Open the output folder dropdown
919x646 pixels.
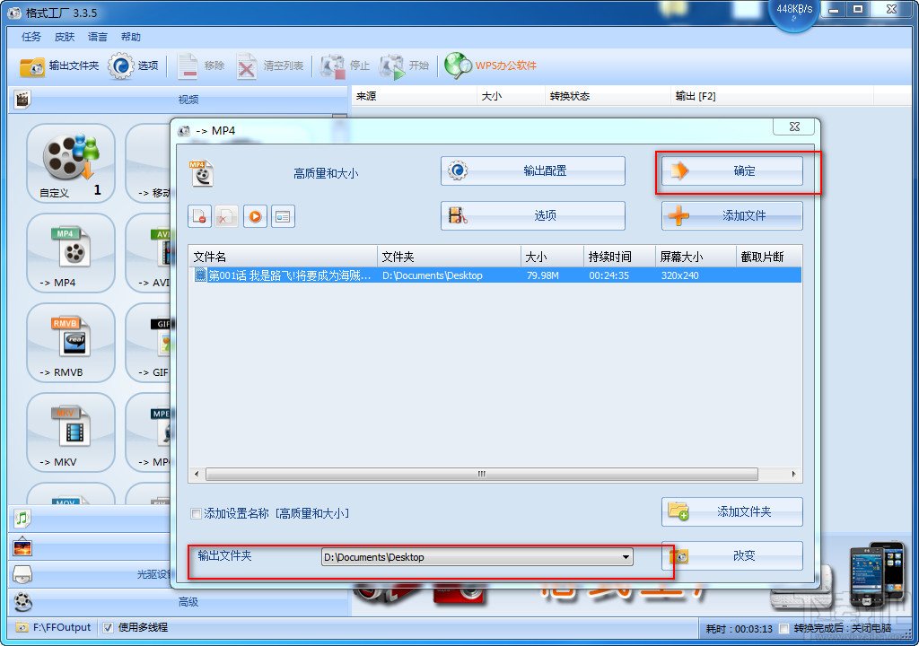pos(627,556)
